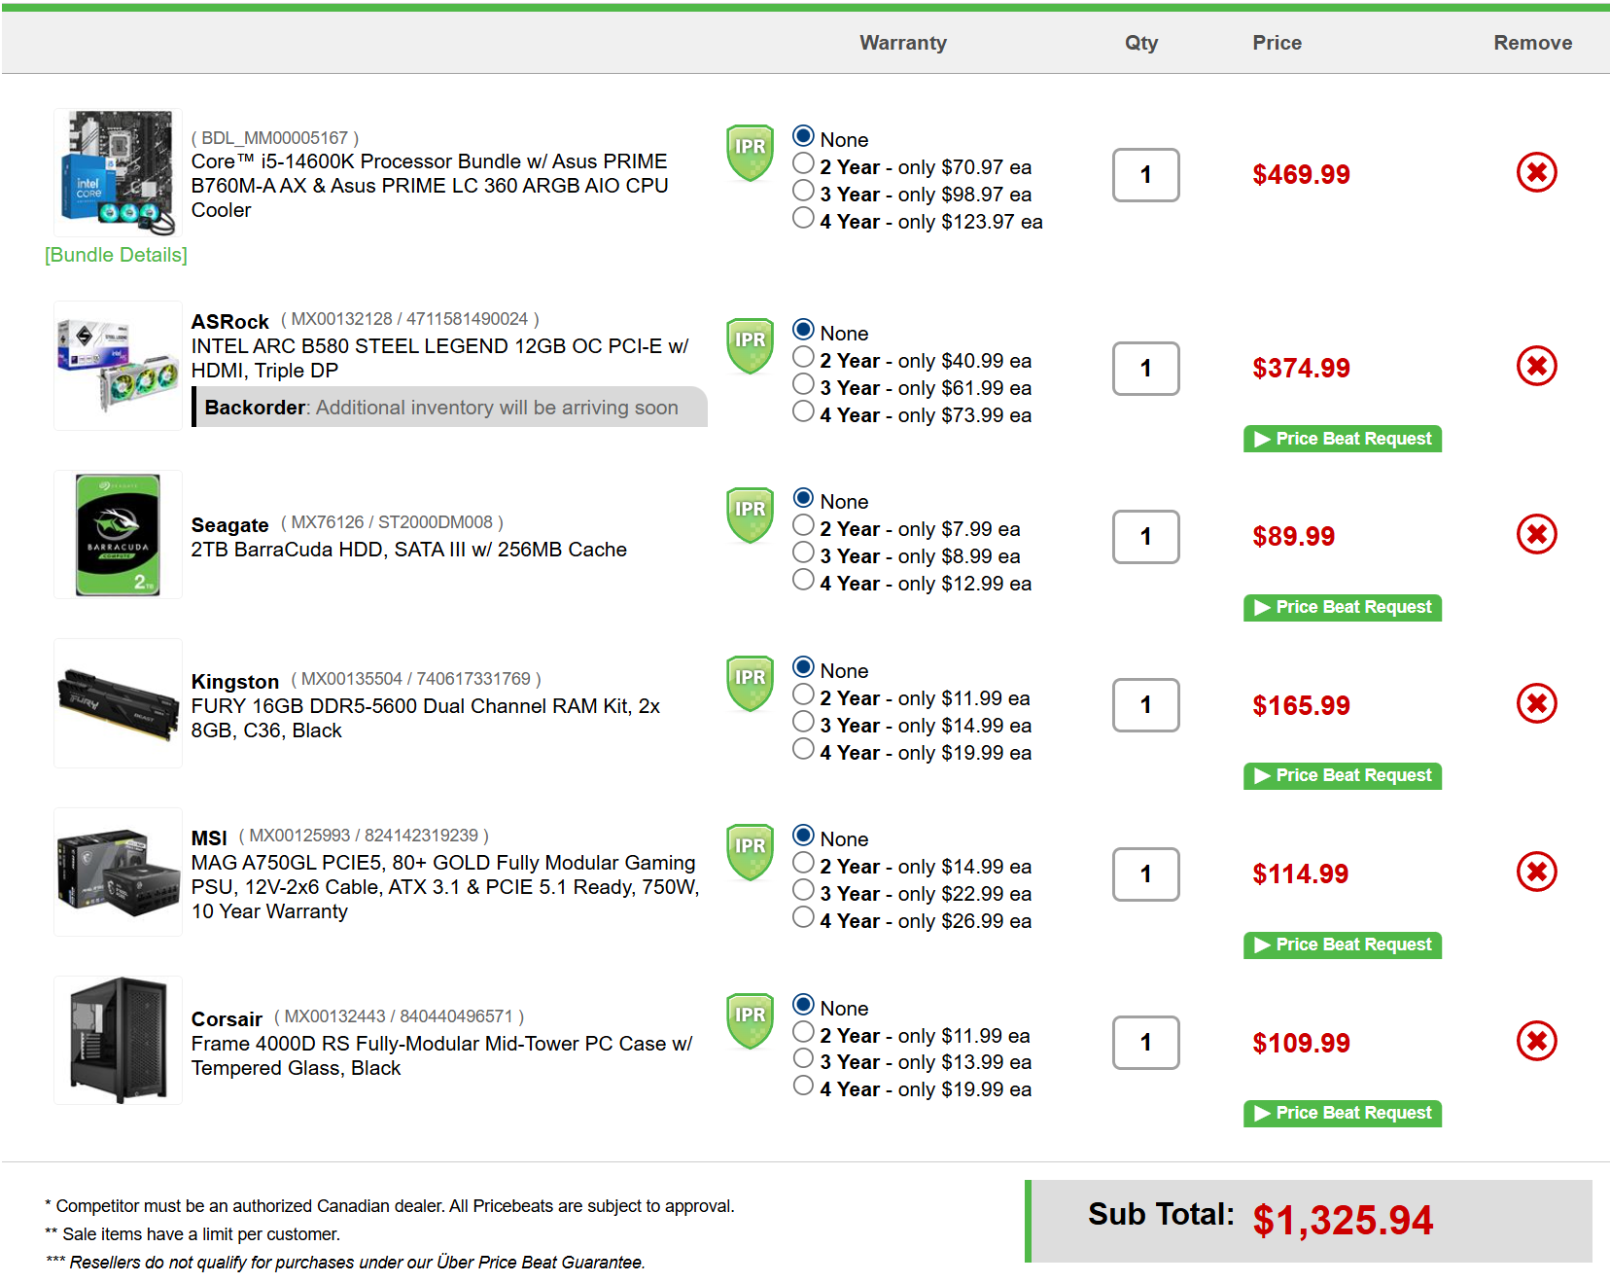Open the INTEL ARC B580 STEEL LEGEND title
The height and width of the screenshot is (1283, 1610).
(439, 358)
